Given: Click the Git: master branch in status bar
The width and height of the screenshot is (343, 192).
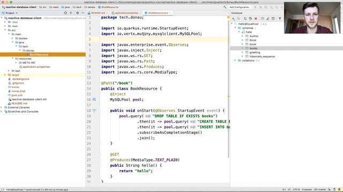Looking at the screenshot, I should (320, 189).
